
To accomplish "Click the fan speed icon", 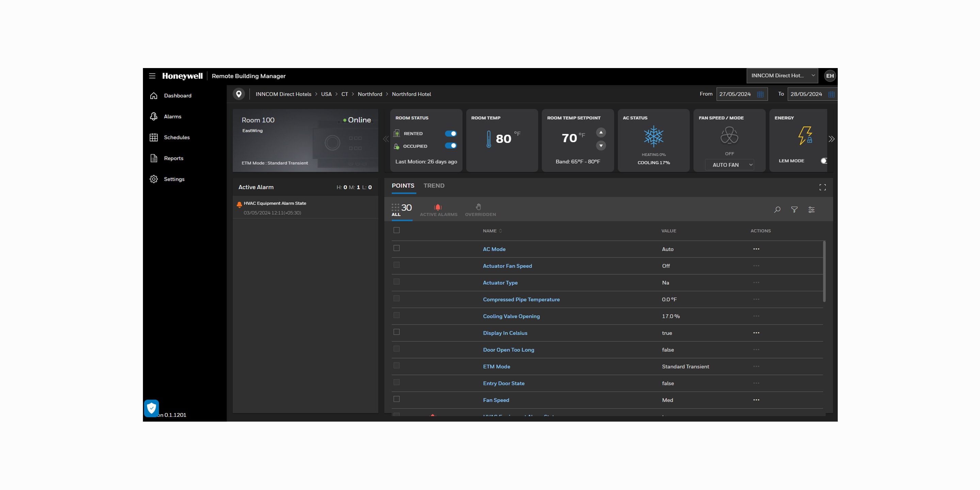I will click(729, 135).
